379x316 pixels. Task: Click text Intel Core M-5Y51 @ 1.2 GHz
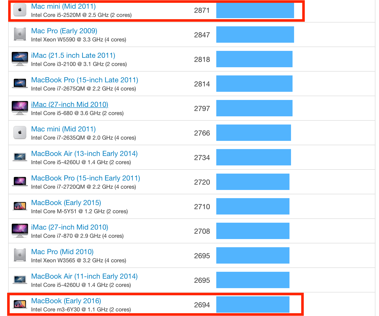pos(68,211)
